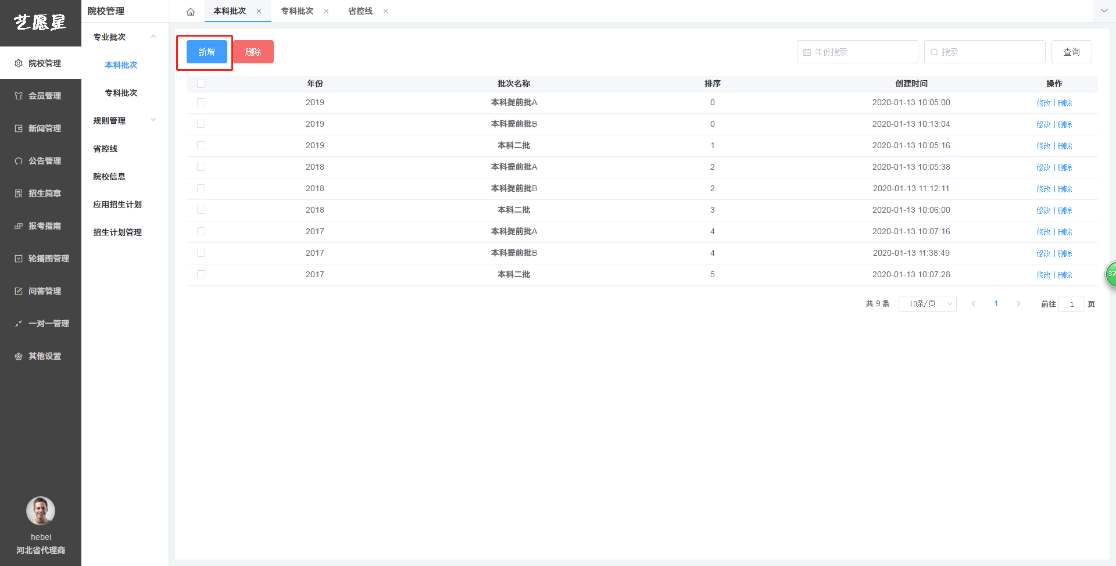The width and height of the screenshot is (1116, 566).
Task: Click the 招生简章 sidebar icon
Action: 19,194
